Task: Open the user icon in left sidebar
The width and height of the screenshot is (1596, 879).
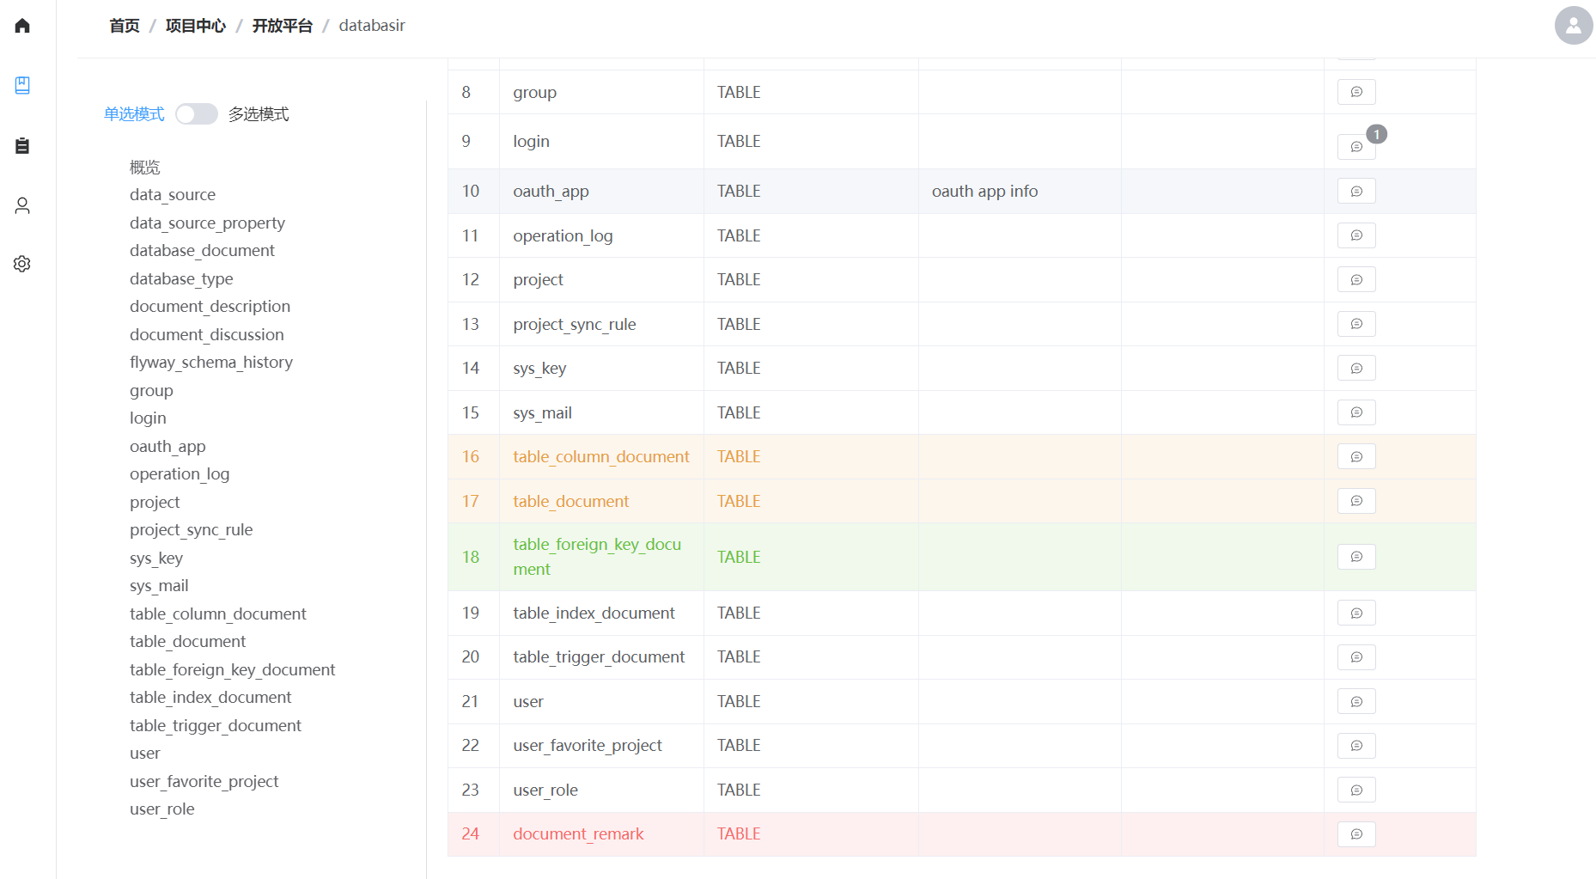Action: tap(22, 205)
